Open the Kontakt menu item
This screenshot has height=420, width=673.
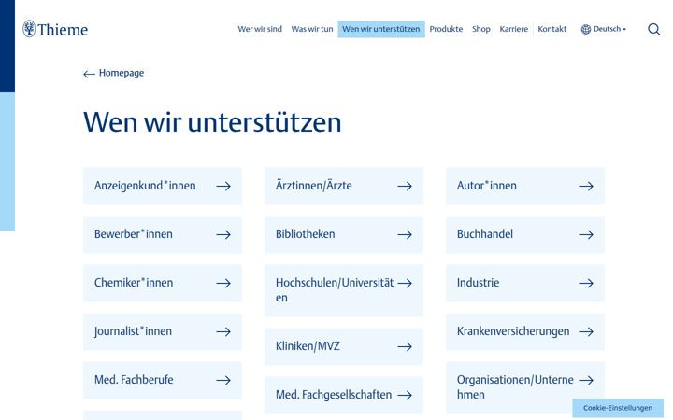pyautogui.click(x=552, y=29)
